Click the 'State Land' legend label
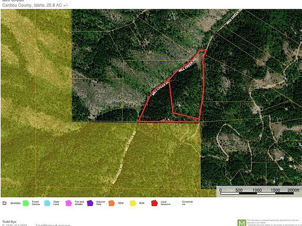 coord(56,203)
